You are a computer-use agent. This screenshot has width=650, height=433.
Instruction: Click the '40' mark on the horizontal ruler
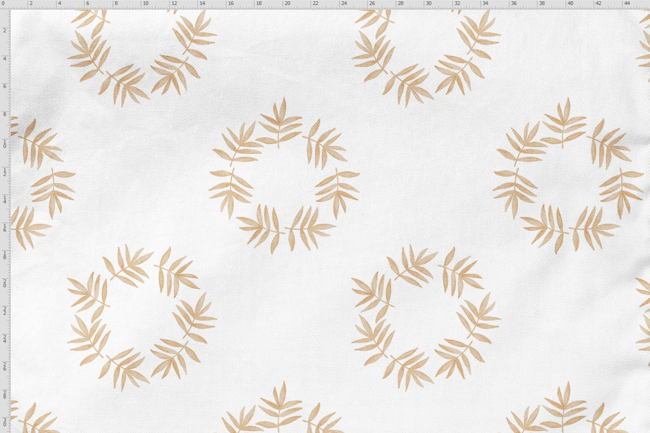[570, 3]
